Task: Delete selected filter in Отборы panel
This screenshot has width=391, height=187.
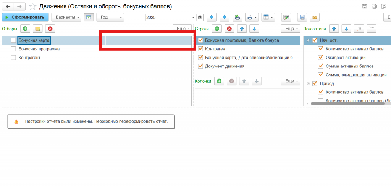Action: [50, 29]
